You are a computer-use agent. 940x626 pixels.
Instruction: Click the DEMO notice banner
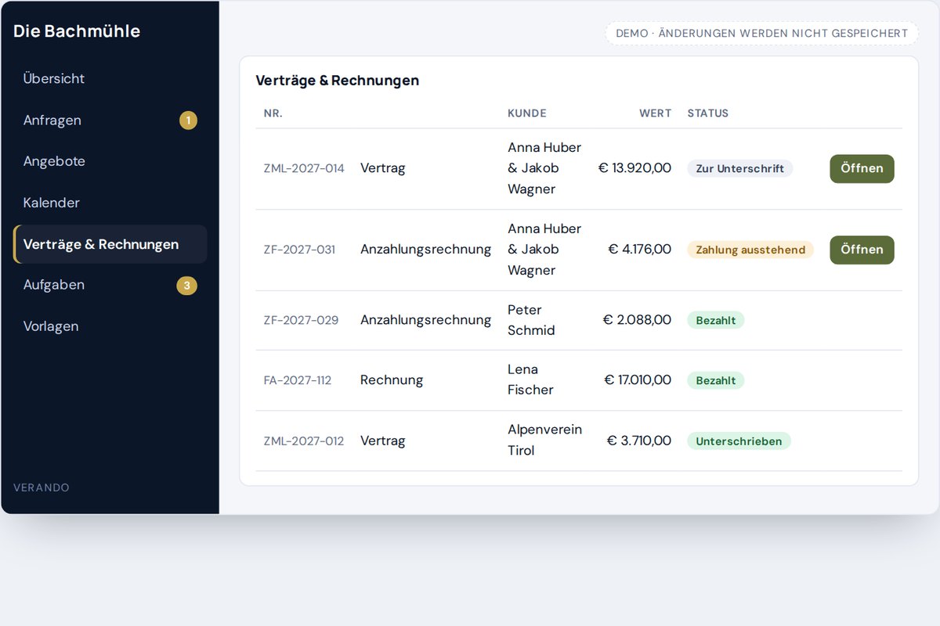pos(761,34)
